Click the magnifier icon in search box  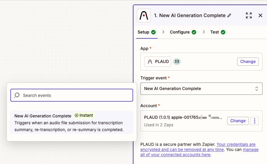coord(17,95)
